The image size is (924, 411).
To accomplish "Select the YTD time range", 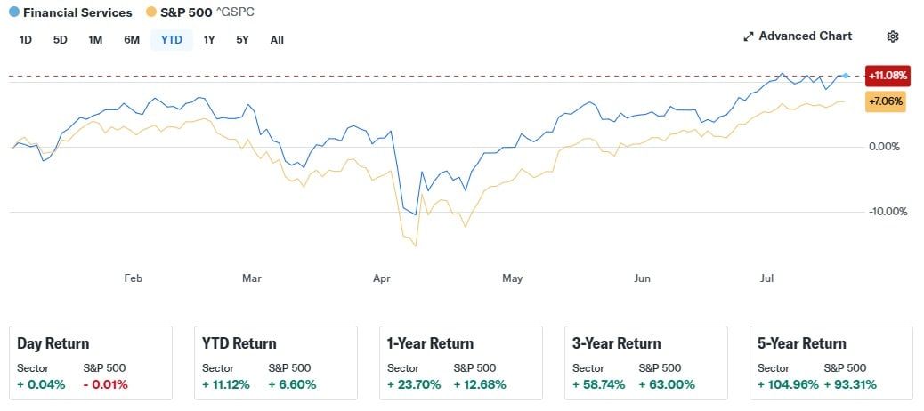I will pyautogui.click(x=172, y=39).
